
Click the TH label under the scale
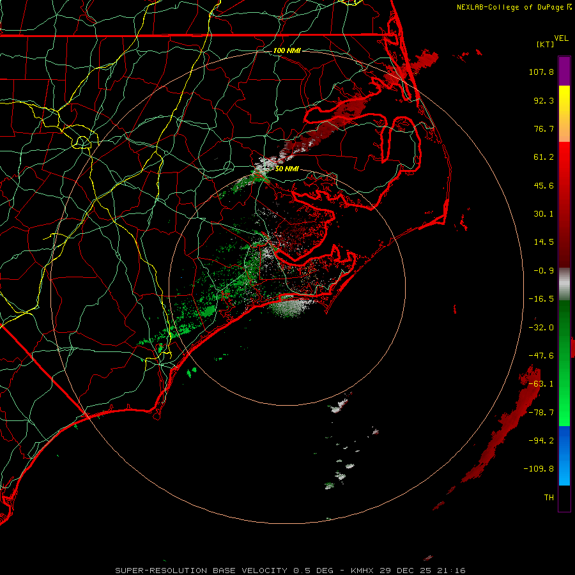tap(549, 498)
